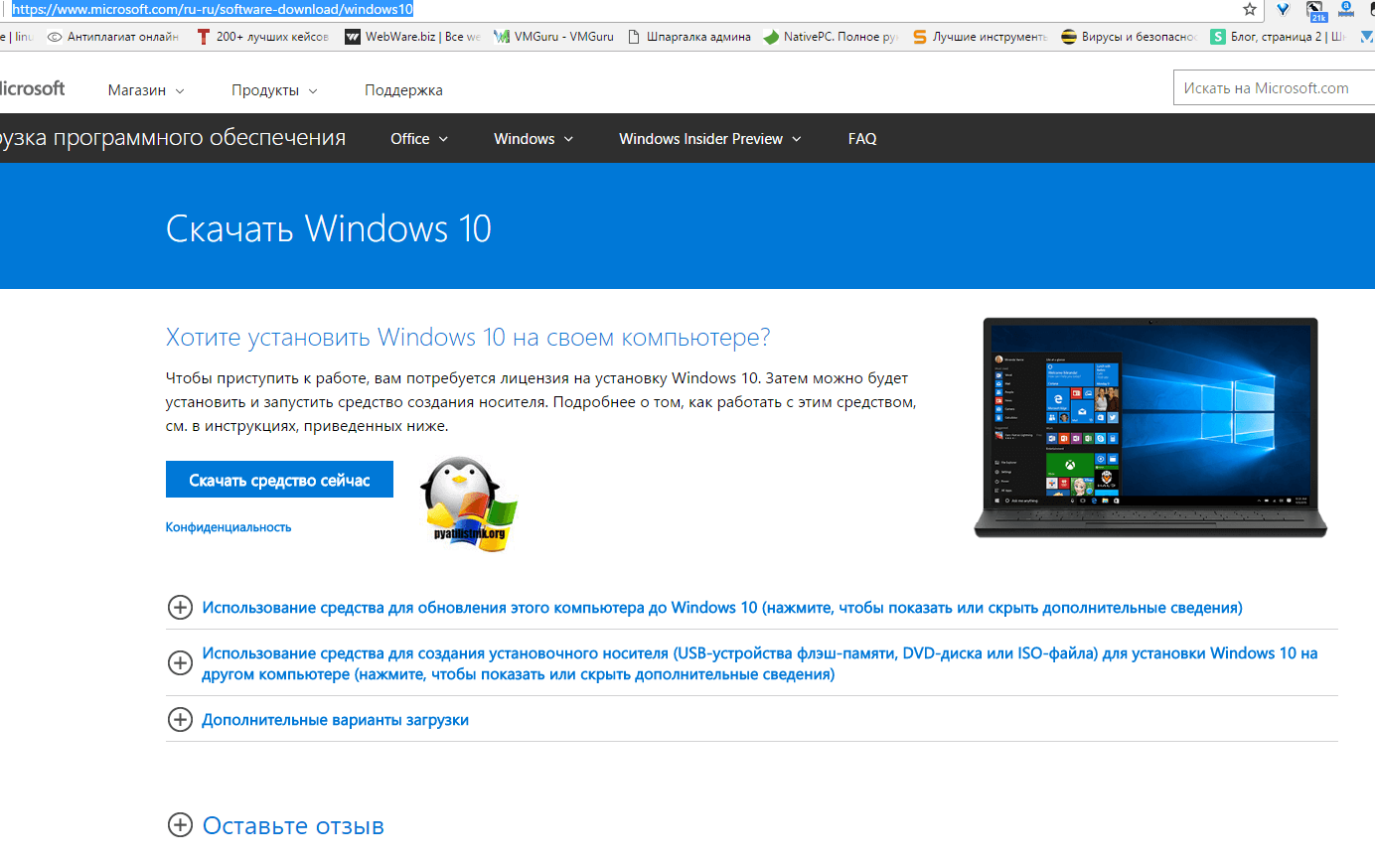The width and height of the screenshot is (1375, 862).
Task: Open the Антиплагиат онлайн bookmark
Action: coord(113,37)
